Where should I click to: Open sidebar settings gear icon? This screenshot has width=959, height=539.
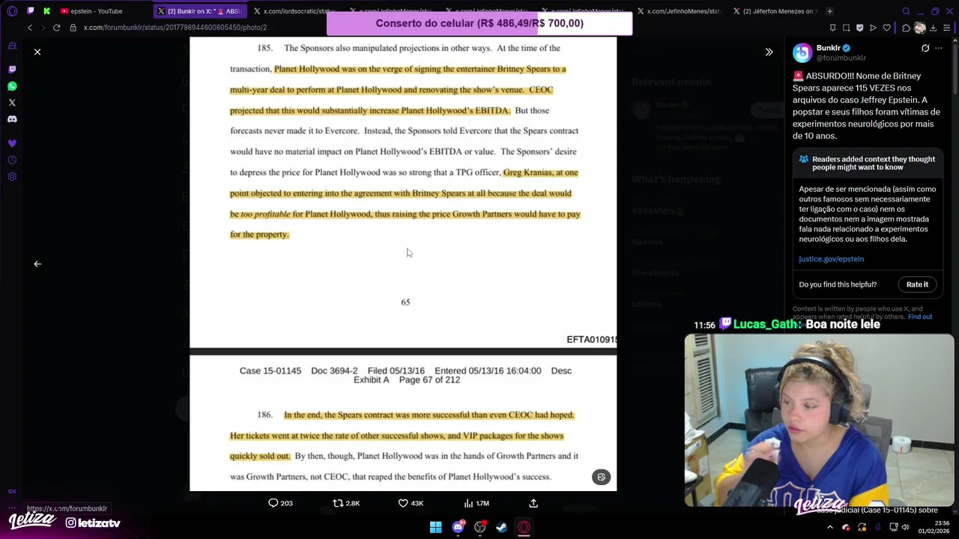(x=12, y=177)
